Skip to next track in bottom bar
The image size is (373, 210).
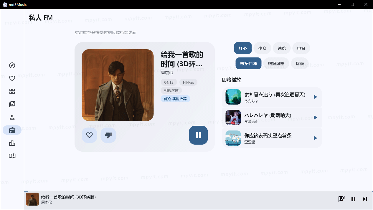[x=365, y=199]
